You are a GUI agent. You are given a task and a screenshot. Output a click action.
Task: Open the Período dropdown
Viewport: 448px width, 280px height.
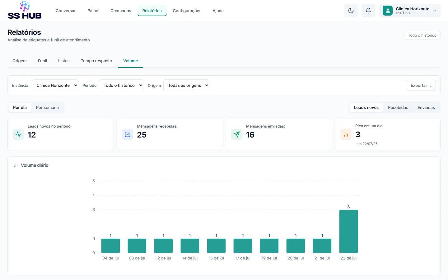(121, 85)
